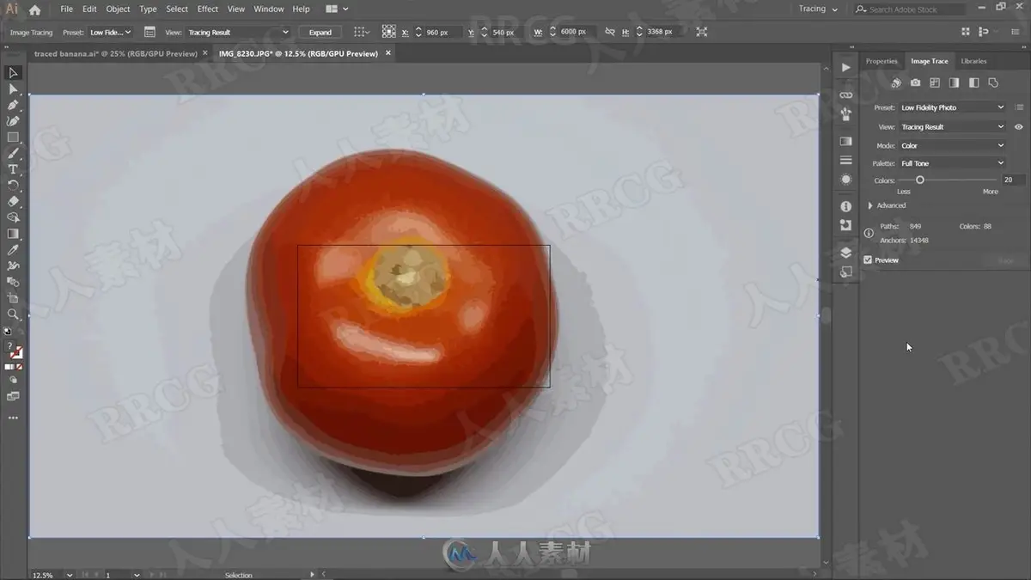The width and height of the screenshot is (1031, 580).
Task: Select the Gradient tool
Action: tap(13, 234)
